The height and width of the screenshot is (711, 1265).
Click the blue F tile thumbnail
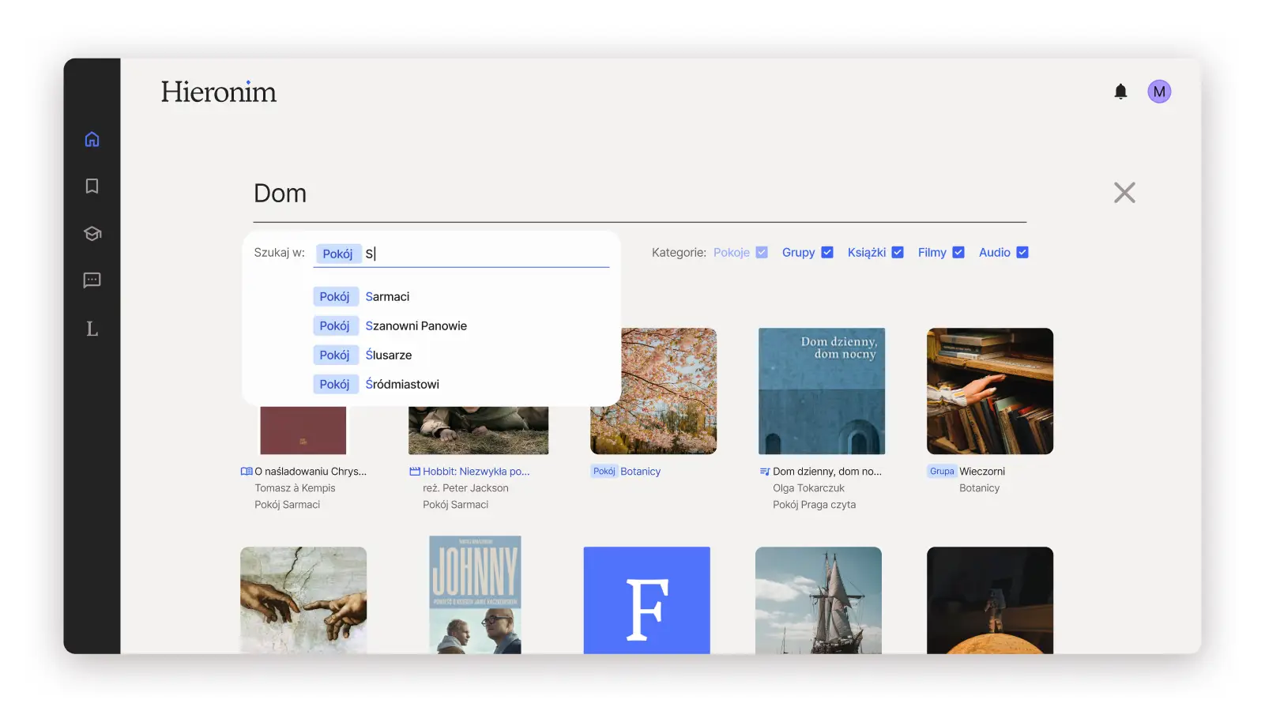tap(647, 600)
